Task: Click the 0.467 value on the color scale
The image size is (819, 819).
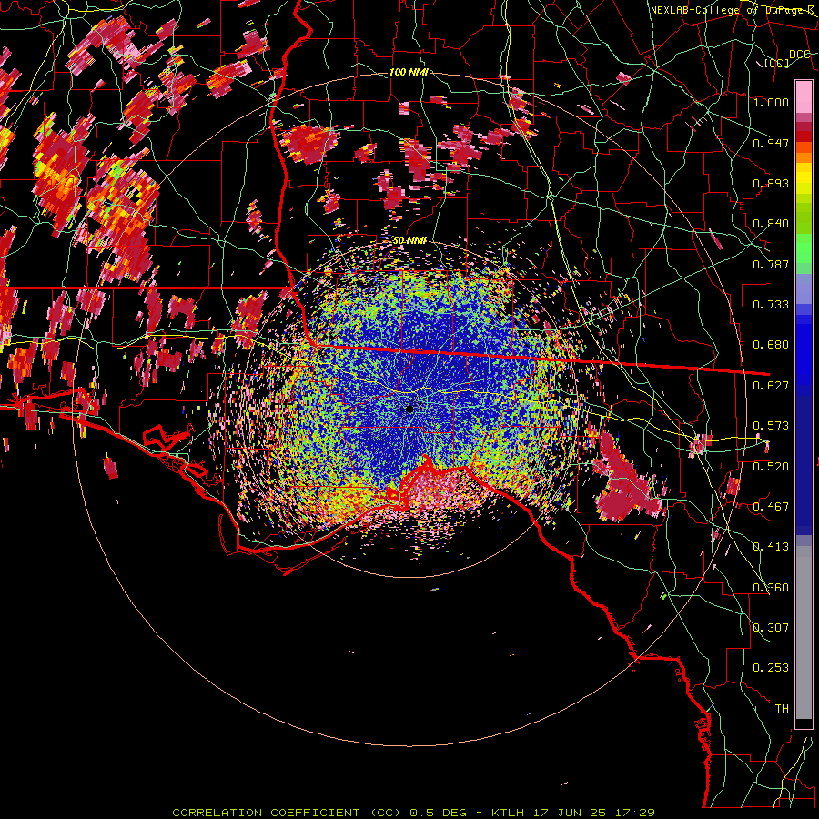Action: coord(771,507)
